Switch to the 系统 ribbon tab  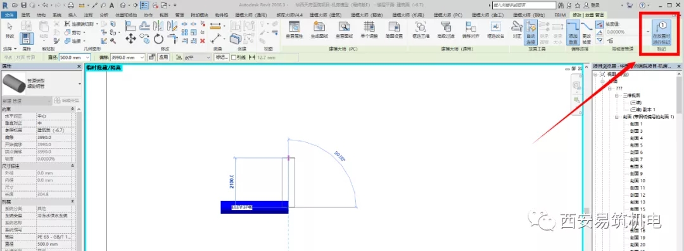point(57,15)
